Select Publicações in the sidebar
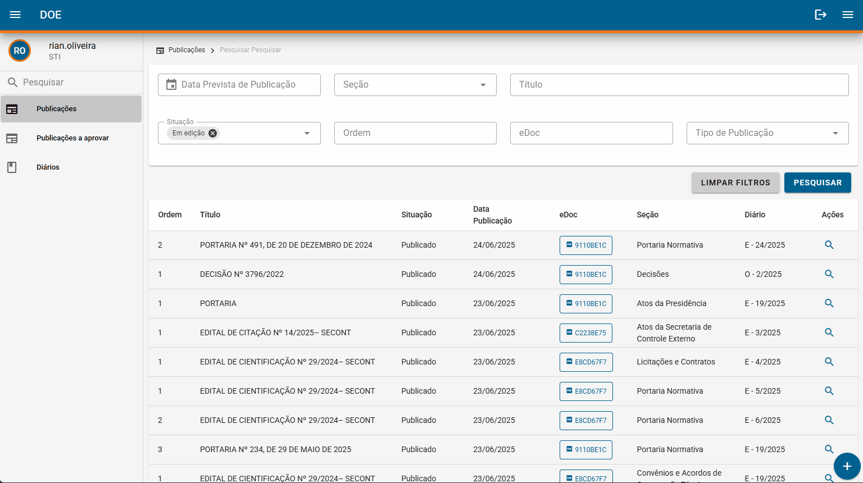The height and width of the screenshot is (483, 863). [x=71, y=109]
